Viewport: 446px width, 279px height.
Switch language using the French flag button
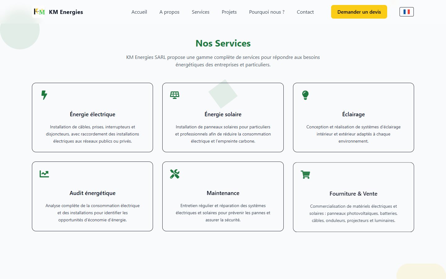point(407,12)
